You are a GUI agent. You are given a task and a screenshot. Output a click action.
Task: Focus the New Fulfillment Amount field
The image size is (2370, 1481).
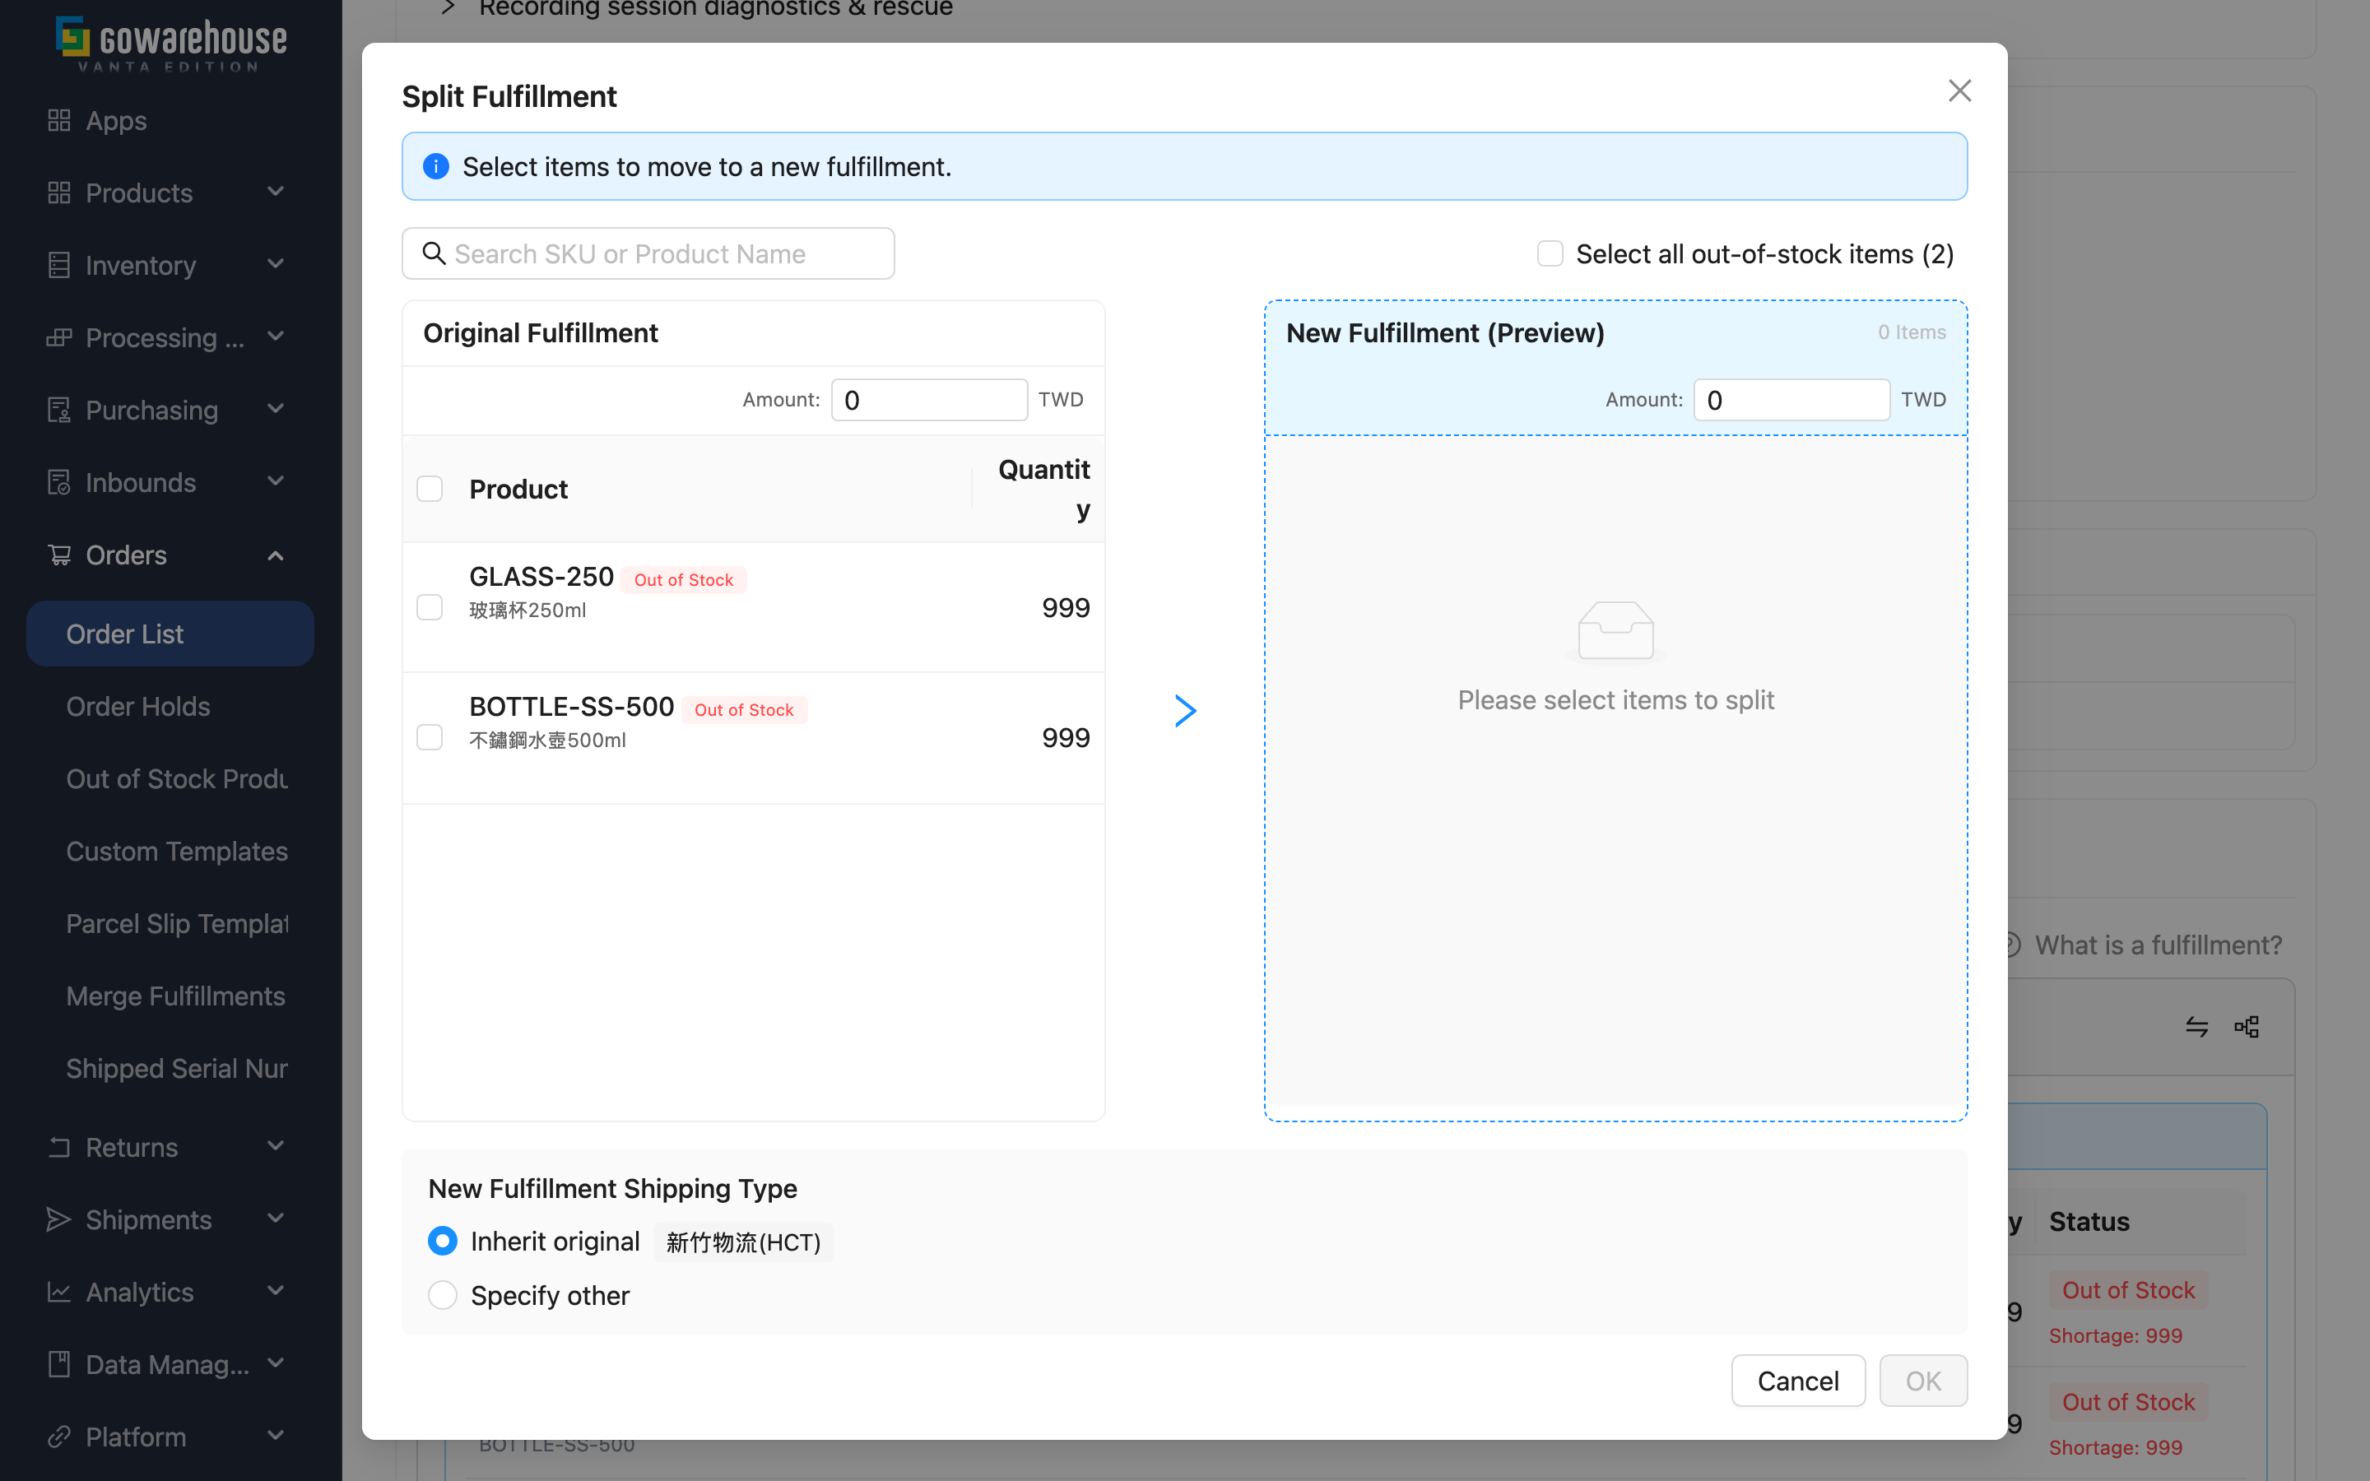coord(1792,400)
